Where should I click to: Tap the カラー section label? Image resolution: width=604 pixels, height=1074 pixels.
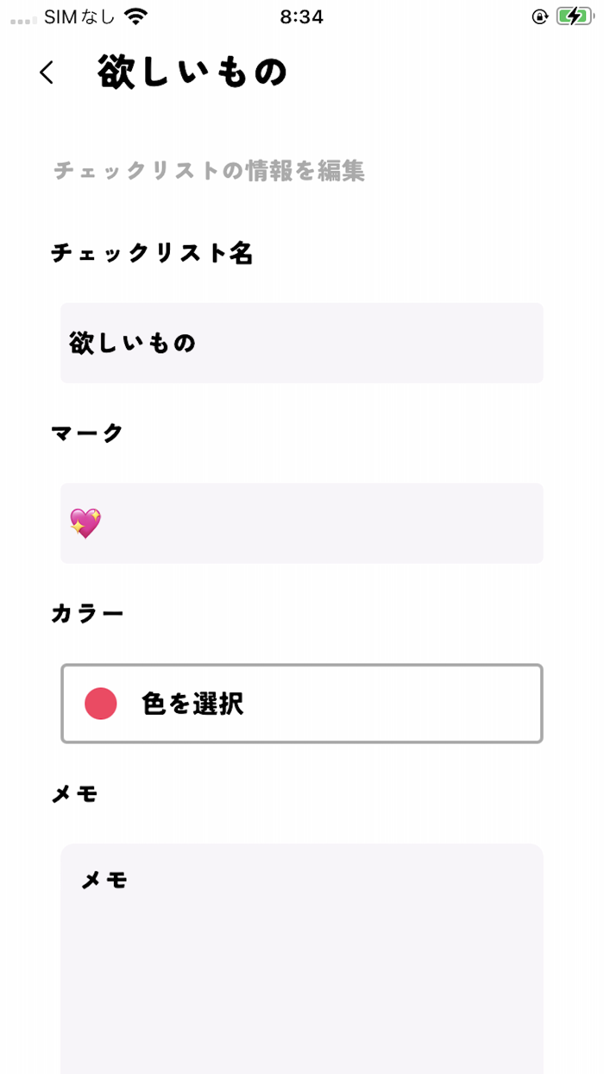tap(88, 614)
